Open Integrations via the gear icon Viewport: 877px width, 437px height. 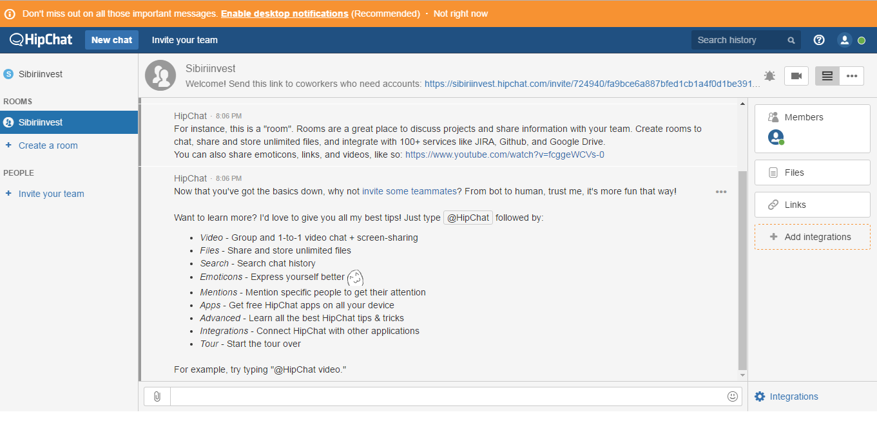coord(760,396)
